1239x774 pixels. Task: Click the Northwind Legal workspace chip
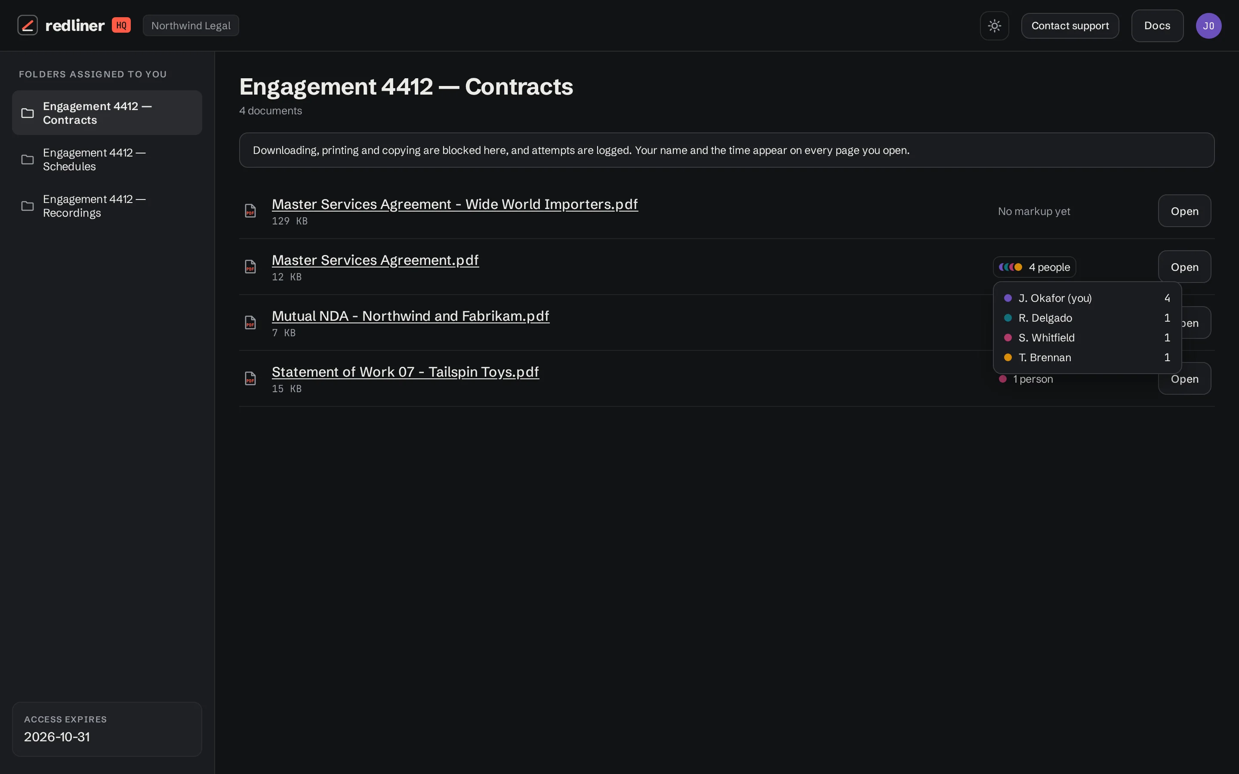coord(191,26)
